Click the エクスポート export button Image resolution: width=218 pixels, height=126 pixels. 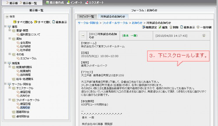[94, 3]
